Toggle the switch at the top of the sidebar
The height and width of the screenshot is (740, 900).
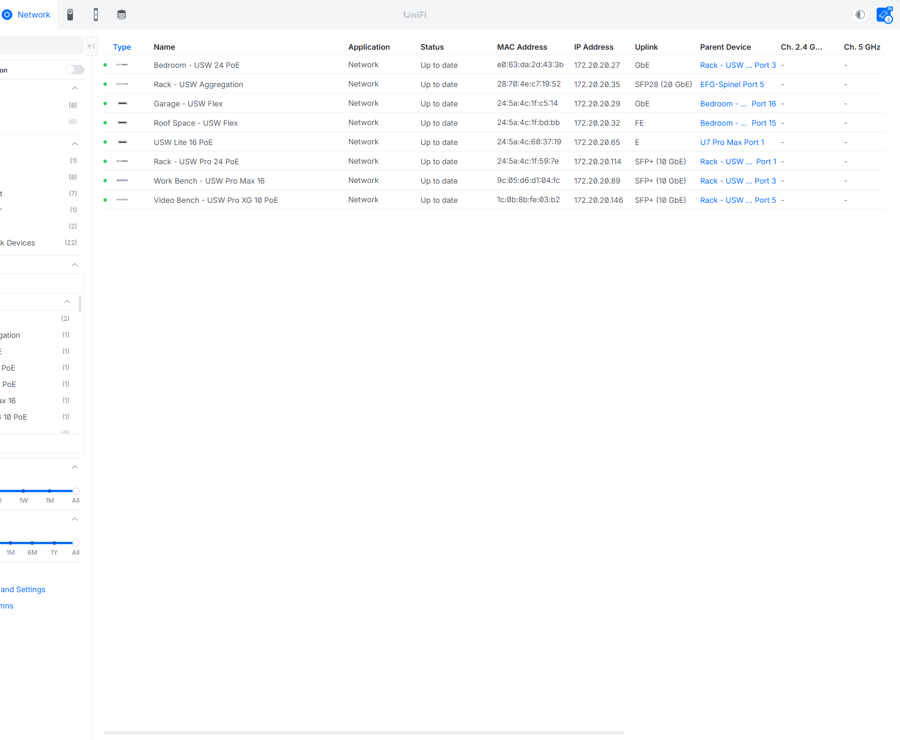[75, 70]
